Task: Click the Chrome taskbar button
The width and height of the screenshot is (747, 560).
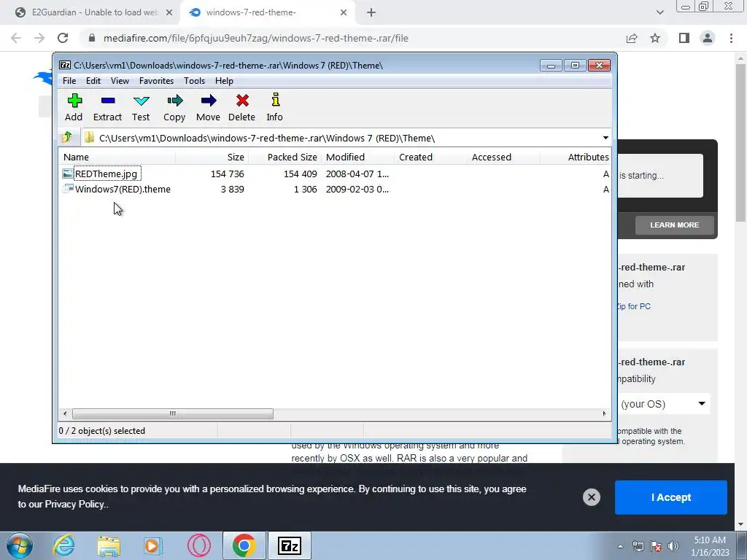Action: (244, 545)
